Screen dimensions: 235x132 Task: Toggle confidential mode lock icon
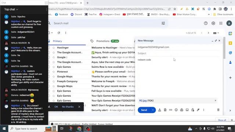tap(192, 110)
